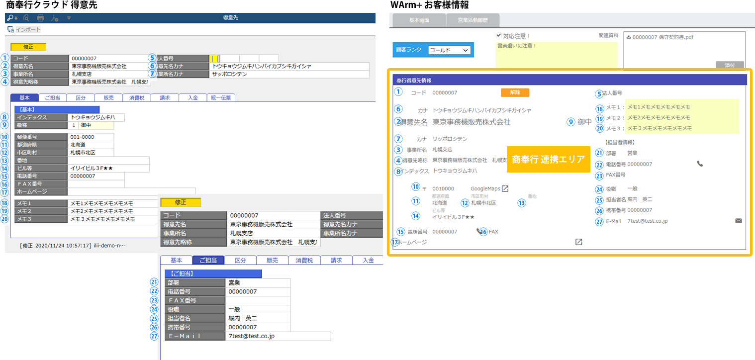755x360 pixels.
Task: Open the 顧客ランク ゴールド dropdown
Action: point(449,50)
